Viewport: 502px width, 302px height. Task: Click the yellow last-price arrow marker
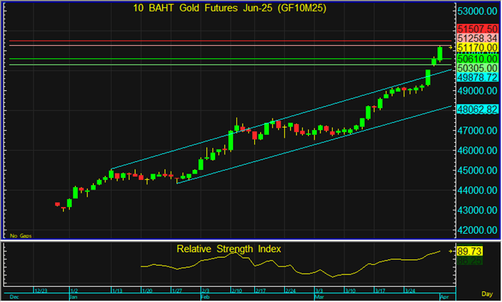click(x=450, y=49)
